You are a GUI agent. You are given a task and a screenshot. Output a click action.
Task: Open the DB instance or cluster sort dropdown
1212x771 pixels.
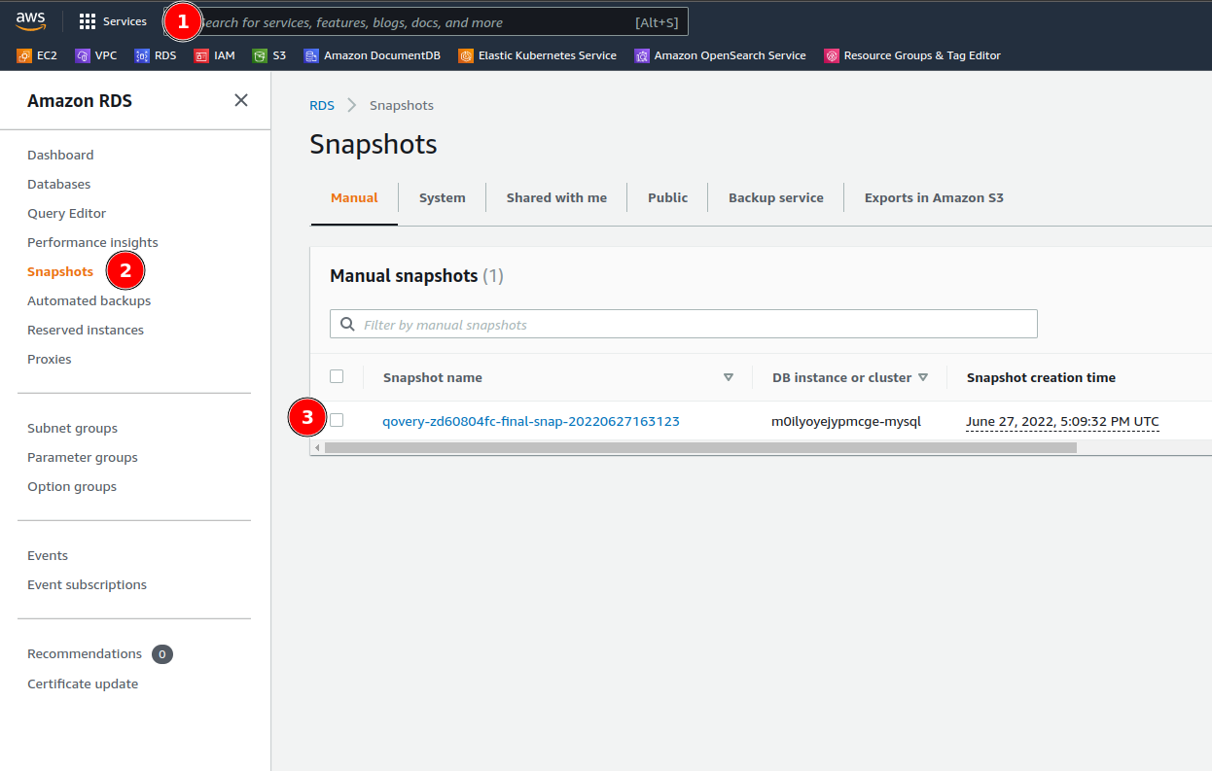(x=922, y=377)
